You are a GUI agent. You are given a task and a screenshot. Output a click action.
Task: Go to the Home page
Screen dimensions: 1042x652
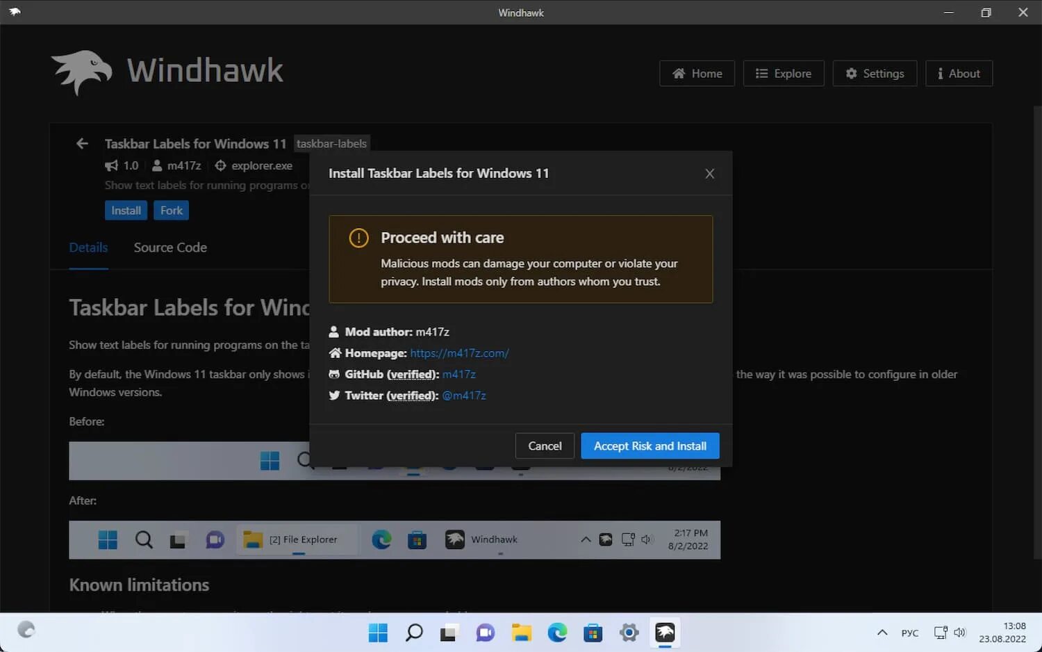[x=697, y=73]
